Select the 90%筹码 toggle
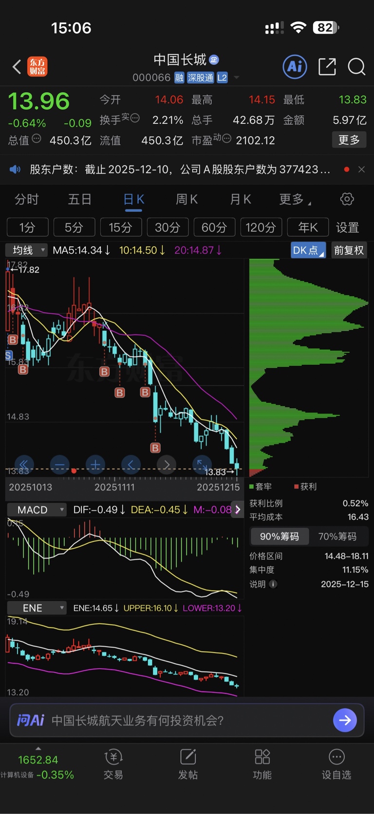 280,536
